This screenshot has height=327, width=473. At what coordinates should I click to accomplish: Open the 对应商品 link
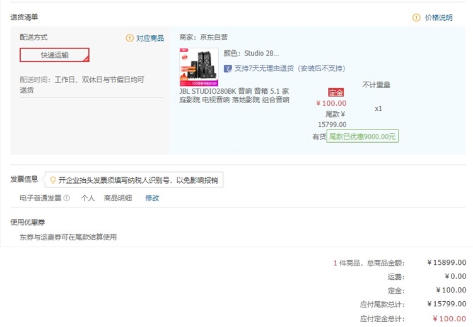click(150, 38)
